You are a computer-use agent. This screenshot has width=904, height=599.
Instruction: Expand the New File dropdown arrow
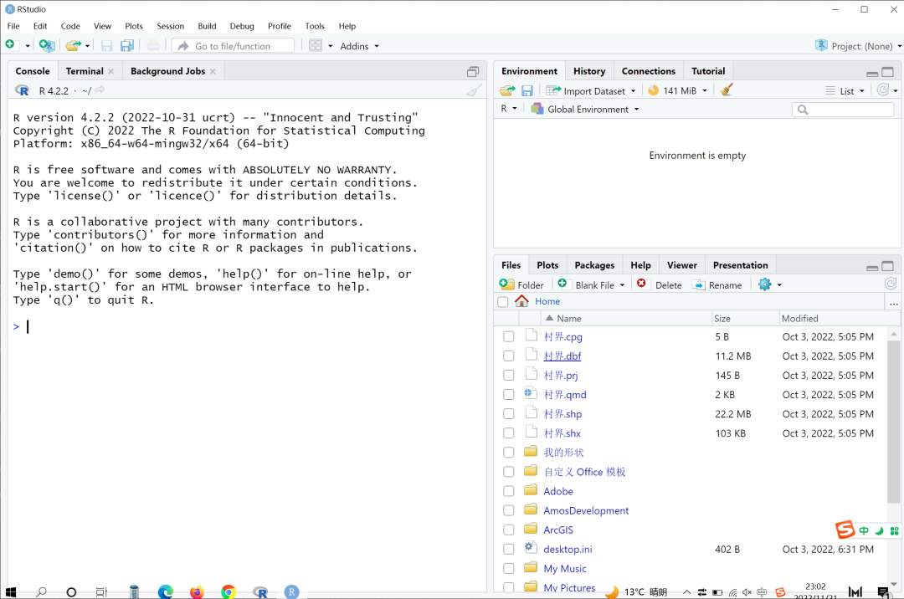pyautogui.click(x=27, y=46)
